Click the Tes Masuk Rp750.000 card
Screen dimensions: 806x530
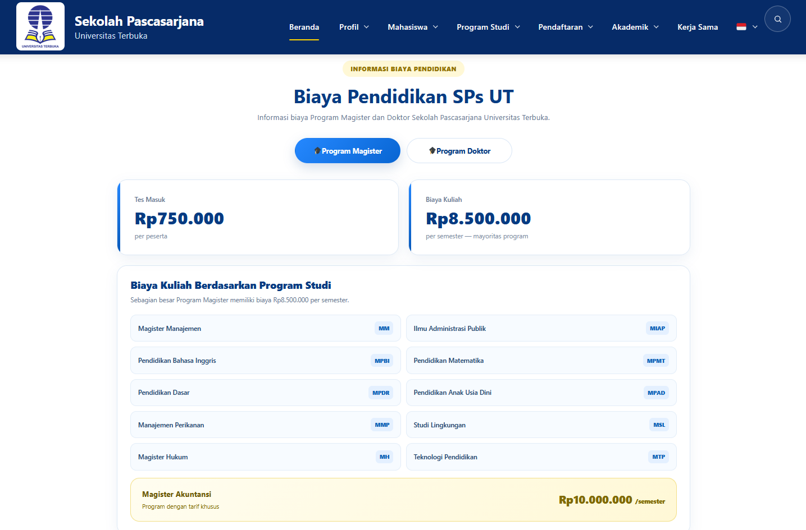[258, 218]
